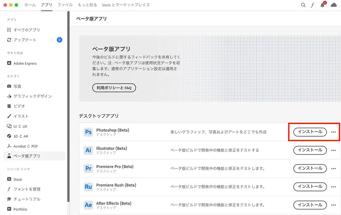Select 写真 category label
Image resolution: width=341 pixels, height=215 pixels.
tap(17, 86)
